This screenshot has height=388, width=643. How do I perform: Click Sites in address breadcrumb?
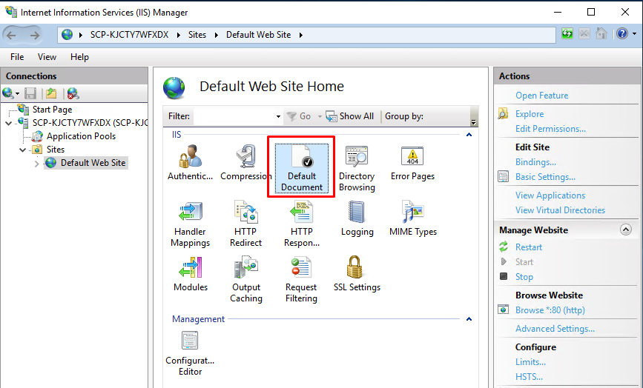click(197, 35)
